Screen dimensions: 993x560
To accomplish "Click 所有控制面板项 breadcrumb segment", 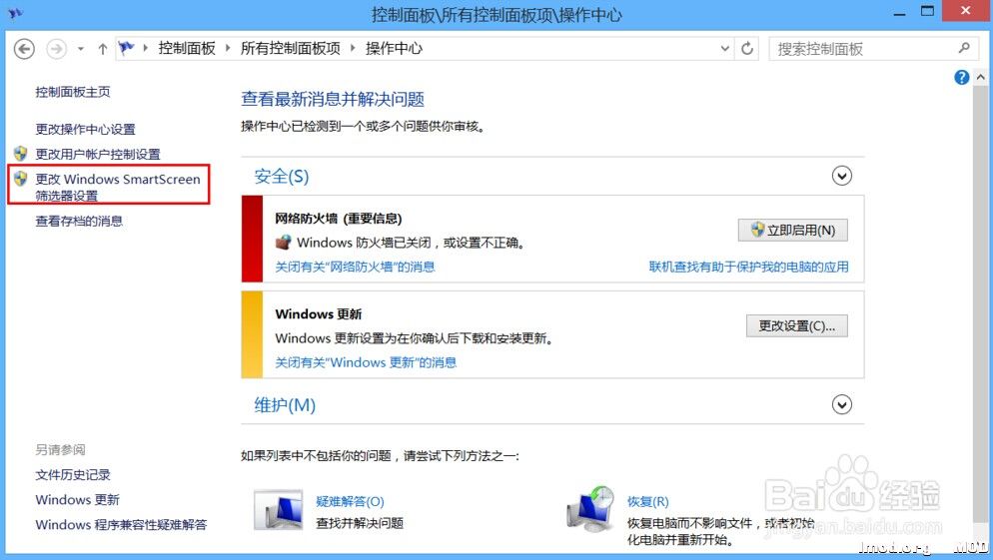I will 291,48.
